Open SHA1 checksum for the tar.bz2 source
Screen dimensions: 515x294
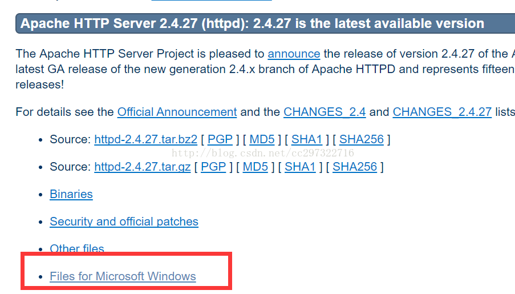(x=307, y=139)
